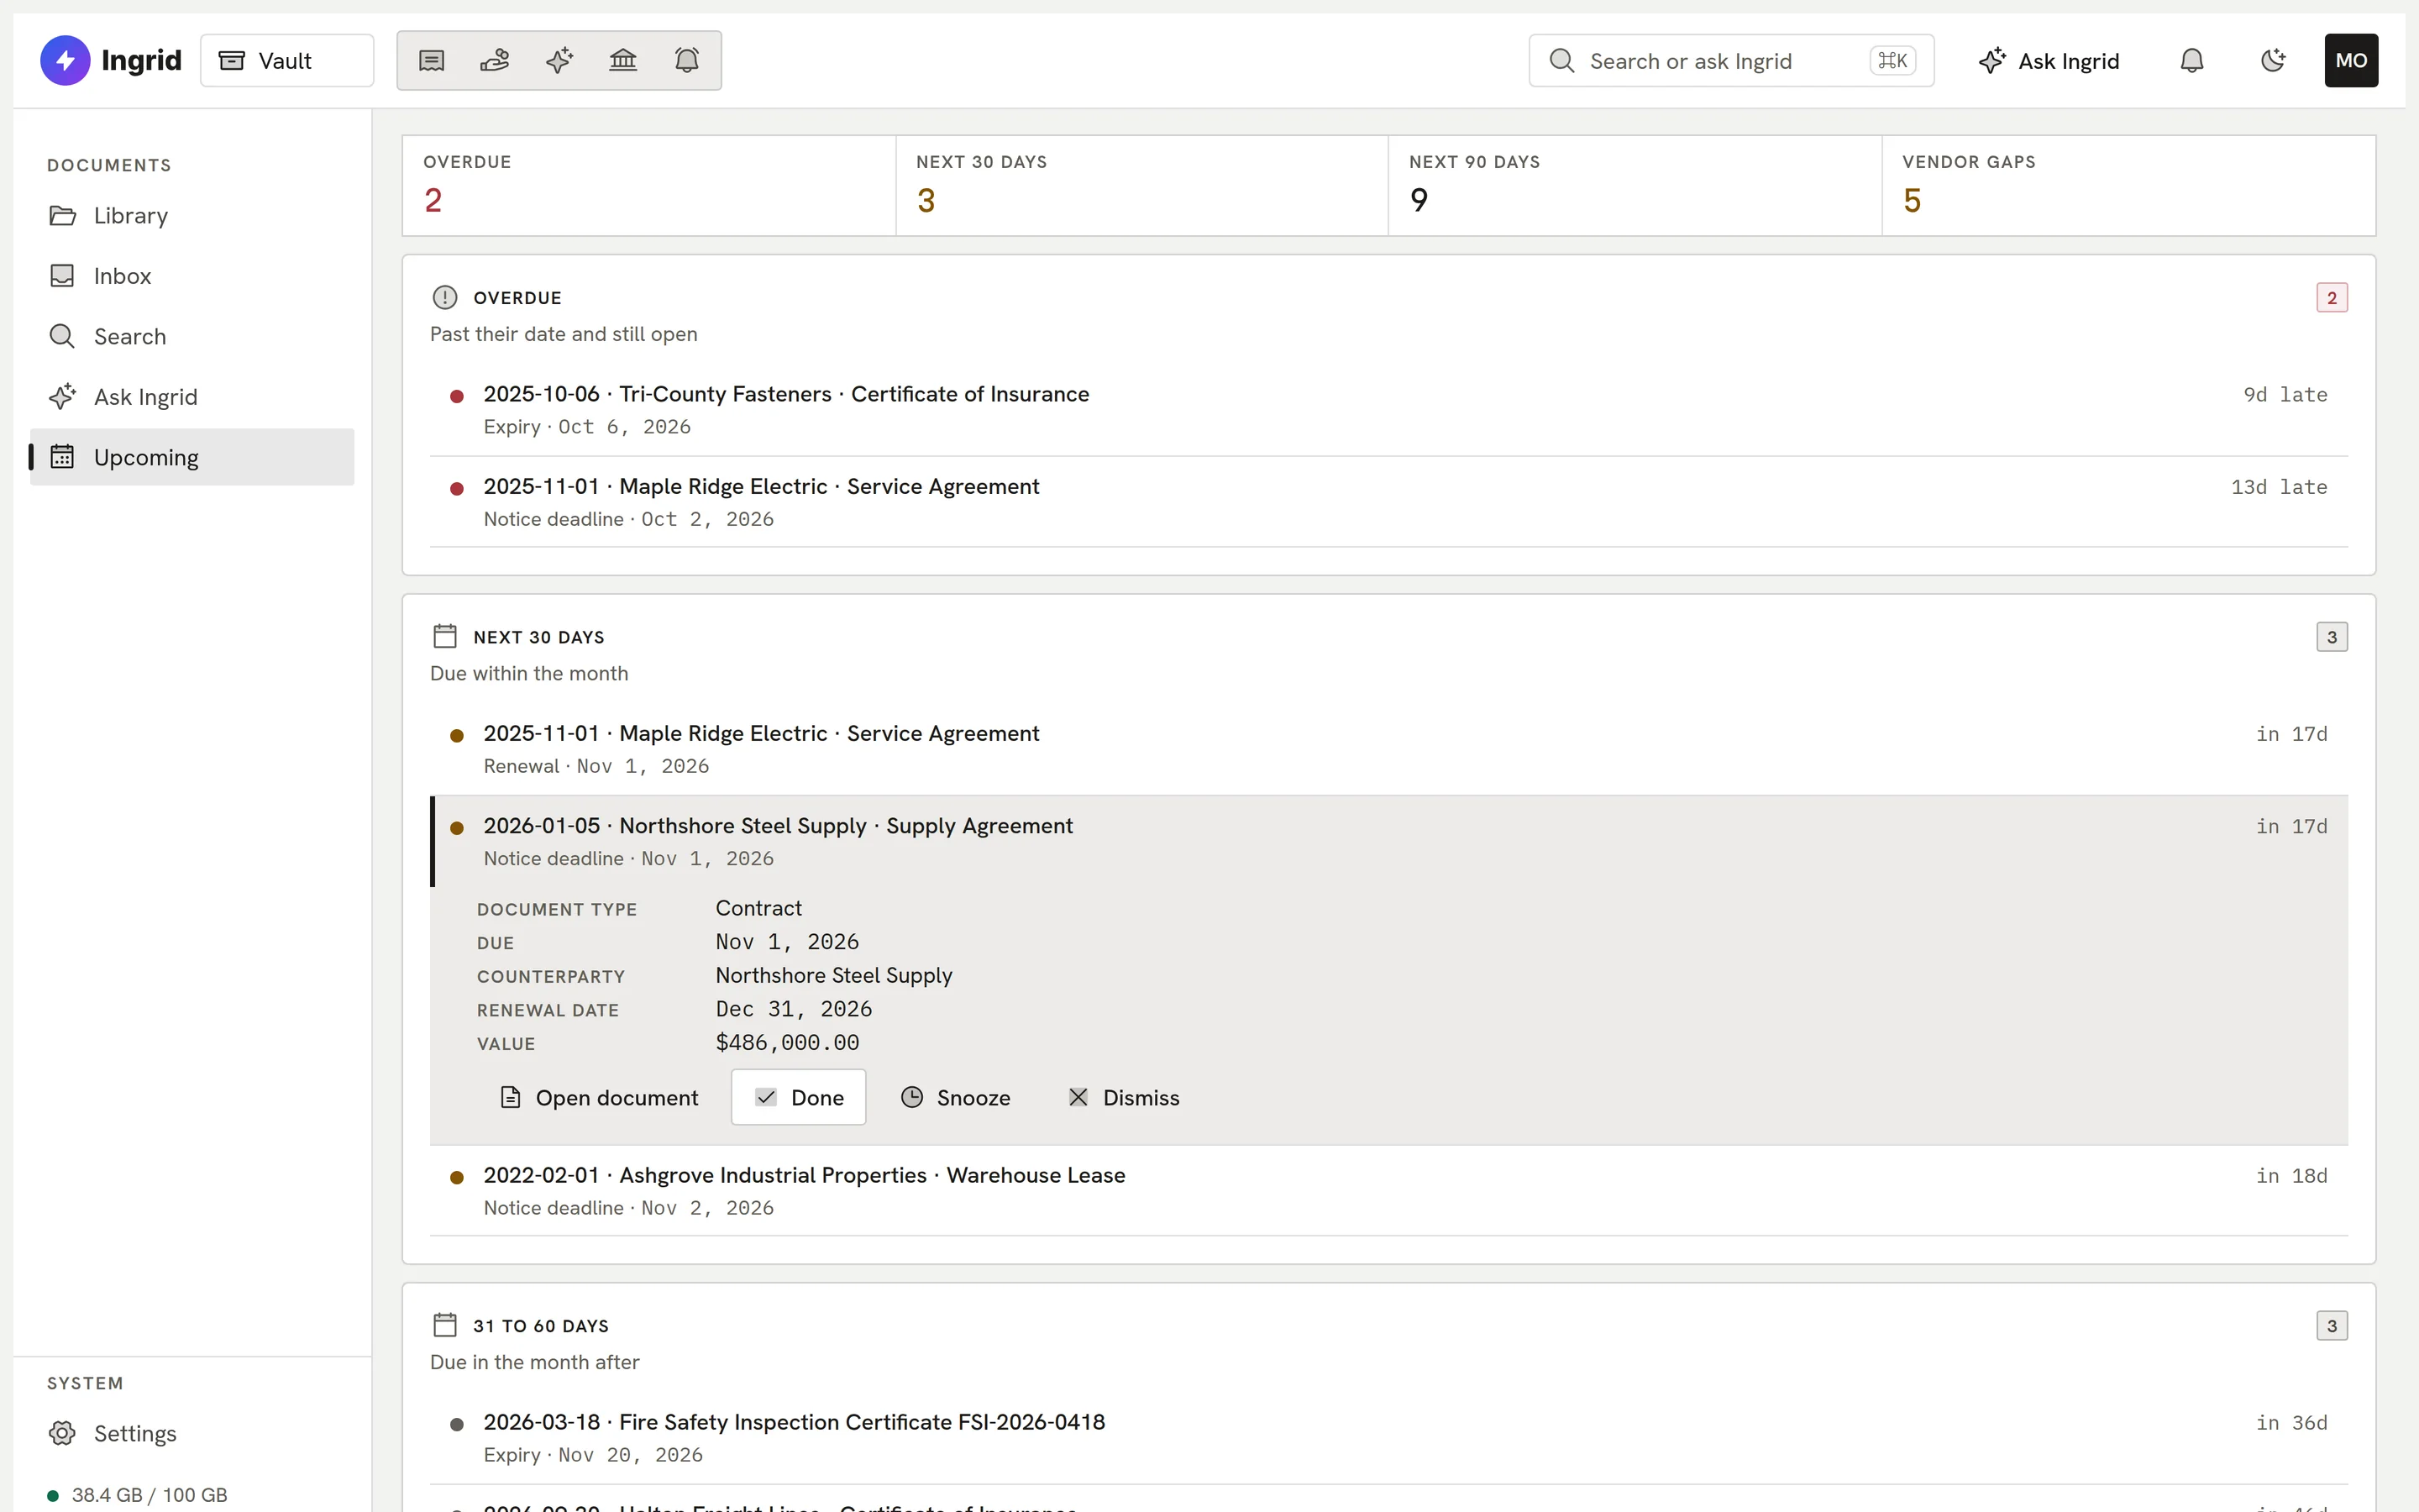Click the receipt icon in the top toolbar
The height and width of the screenshot is (1512, 2419).
coord(431,61)
